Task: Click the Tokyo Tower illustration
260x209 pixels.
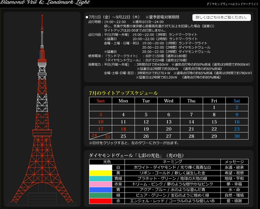Action: point(42,109)
